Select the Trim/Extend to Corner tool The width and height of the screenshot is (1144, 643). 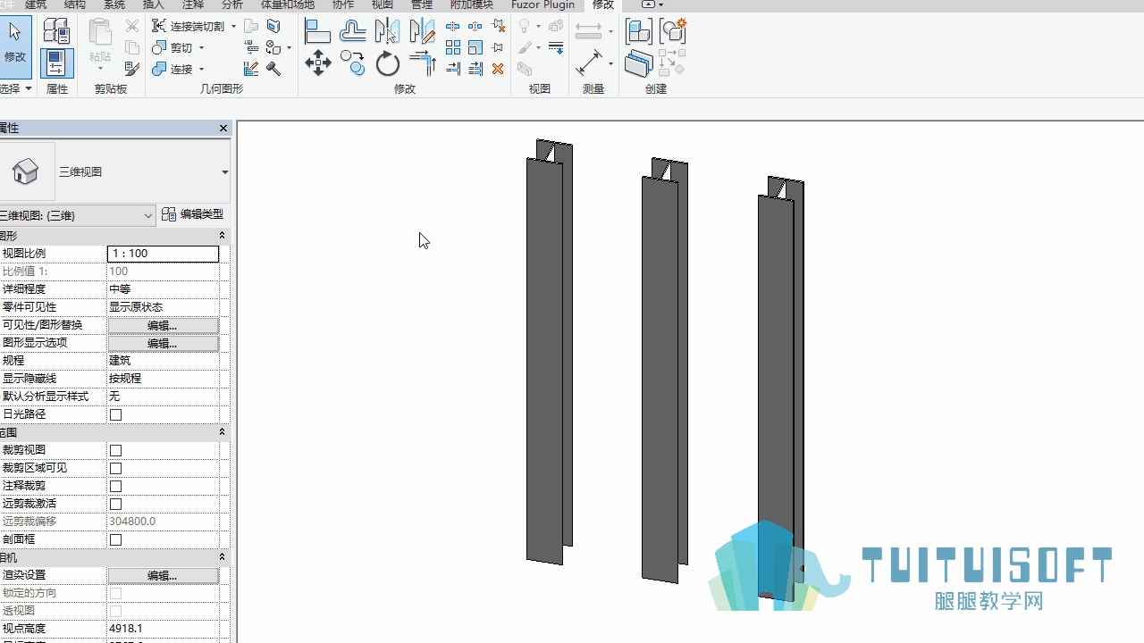click(422, 63)
